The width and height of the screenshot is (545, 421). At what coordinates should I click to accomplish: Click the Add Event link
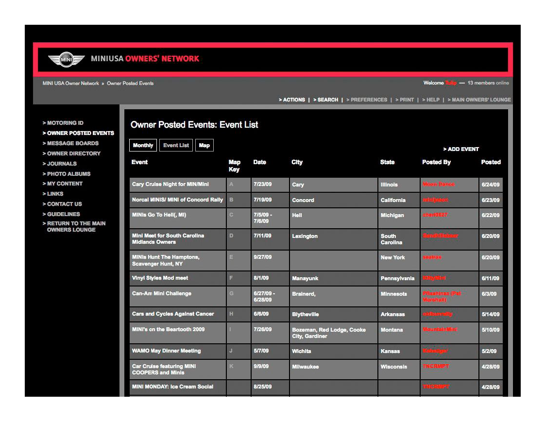(461, 149)
